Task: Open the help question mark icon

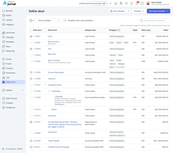Action: point(126,4)
